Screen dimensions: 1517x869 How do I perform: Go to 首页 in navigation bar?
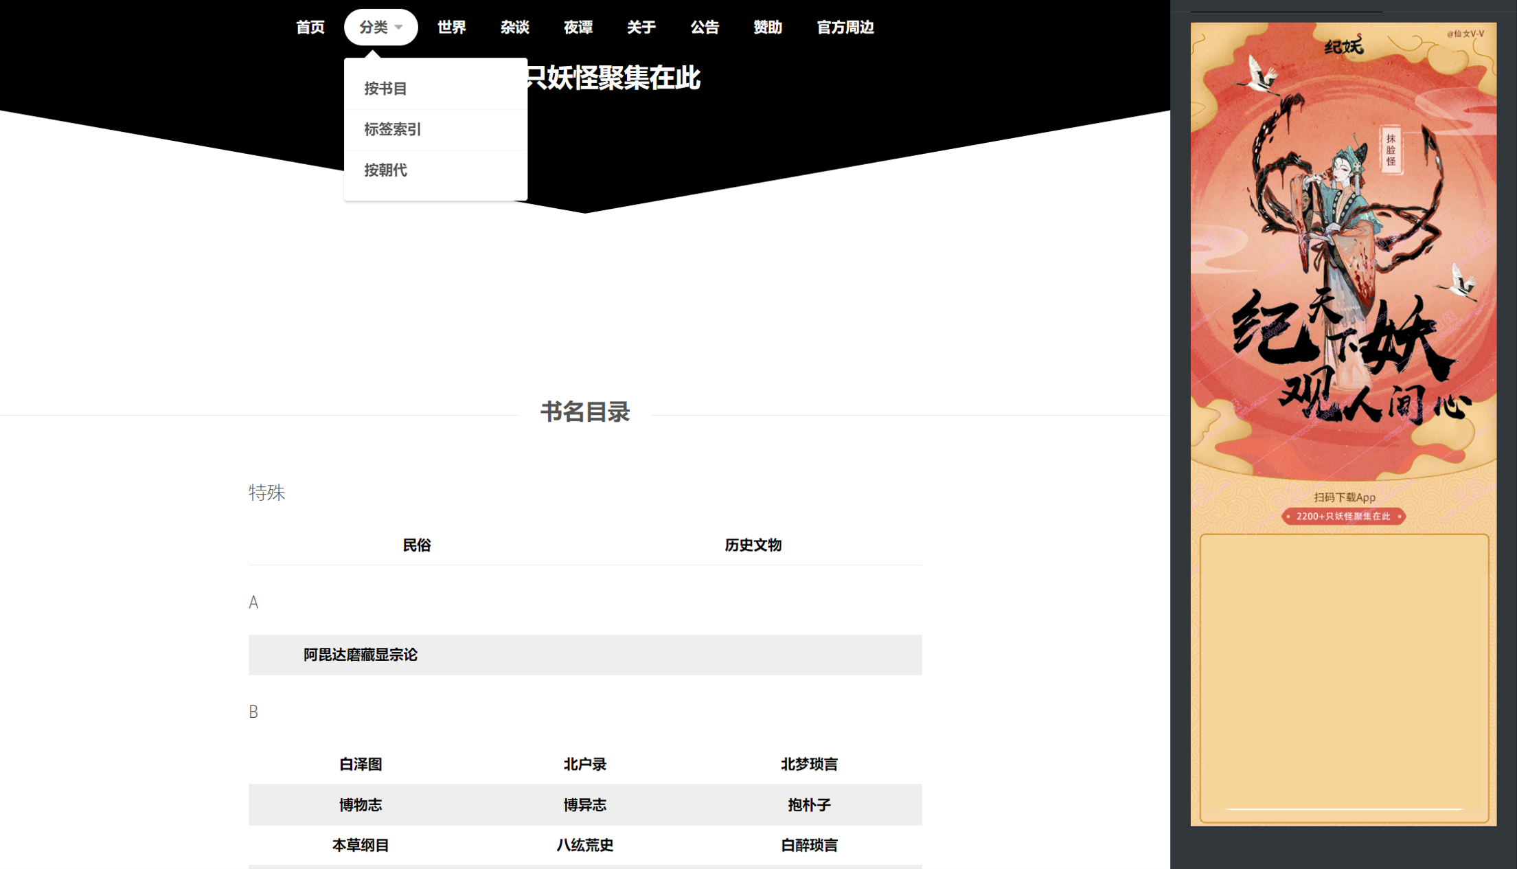pyautogui.click(x=310, y=27)
